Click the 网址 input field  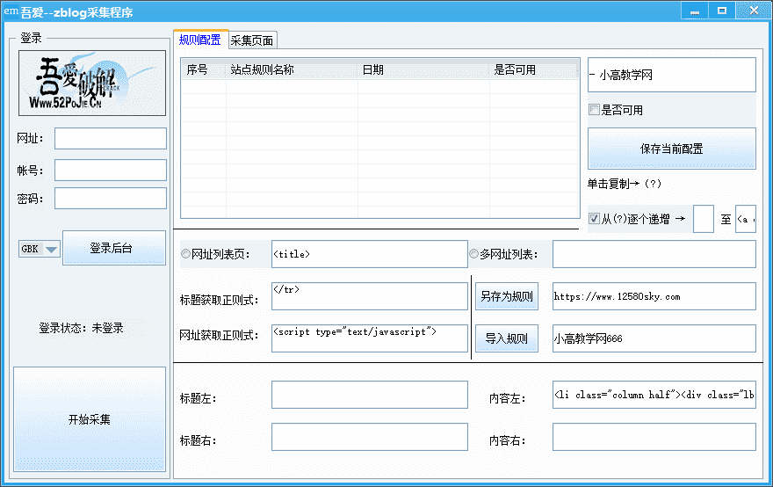click(x=110, y=139)
